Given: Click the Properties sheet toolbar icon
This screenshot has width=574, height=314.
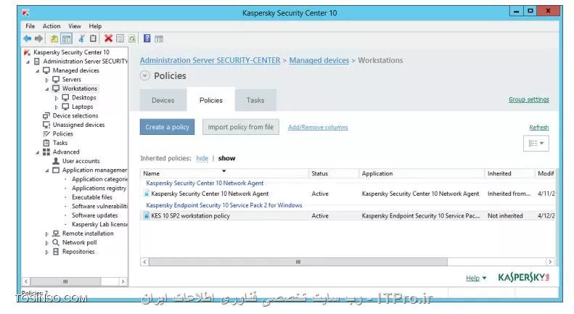Looking at the screenshot, I should click(120, 38).
